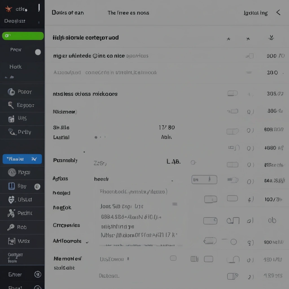
Task: Click the 0 badge on the Bgg item
Action: [37, 187]
